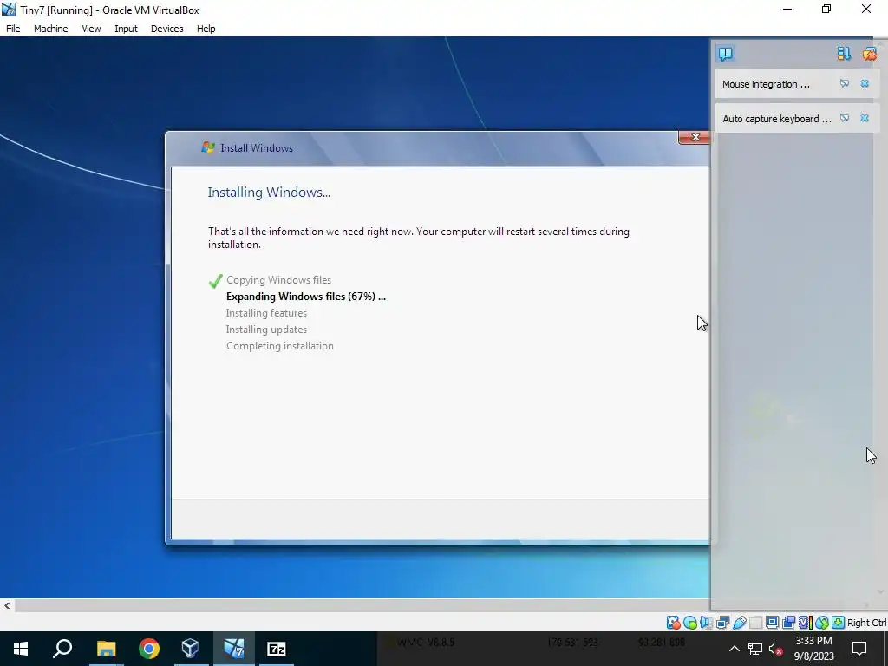Click the recording status icon
The image size is (888, 666).
point(789,623)
